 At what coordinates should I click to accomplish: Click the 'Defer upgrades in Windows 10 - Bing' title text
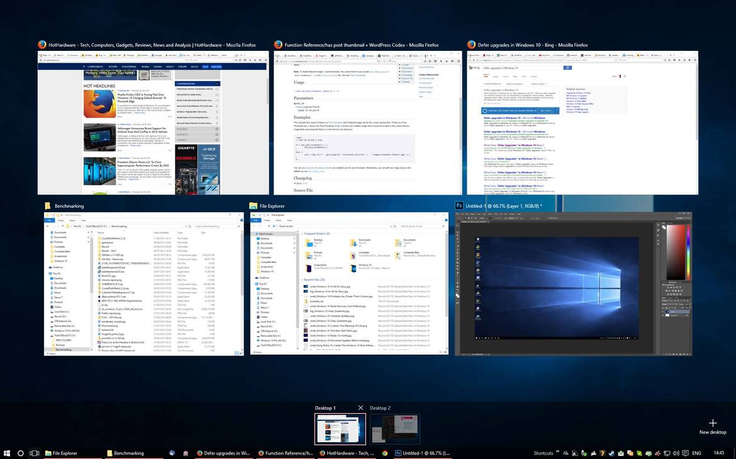click(533, 45)
